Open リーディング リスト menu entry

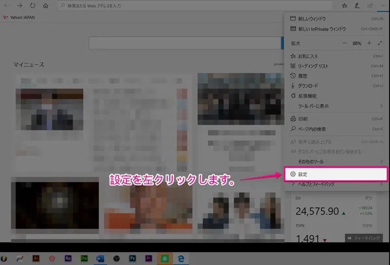coord(337,66)
